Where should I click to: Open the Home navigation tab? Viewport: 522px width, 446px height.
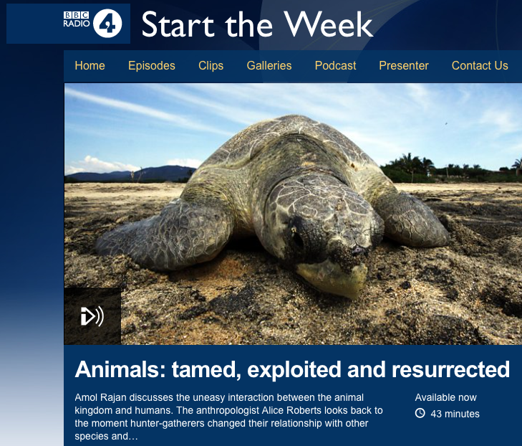pyautogui.click(x=90, y=66)
